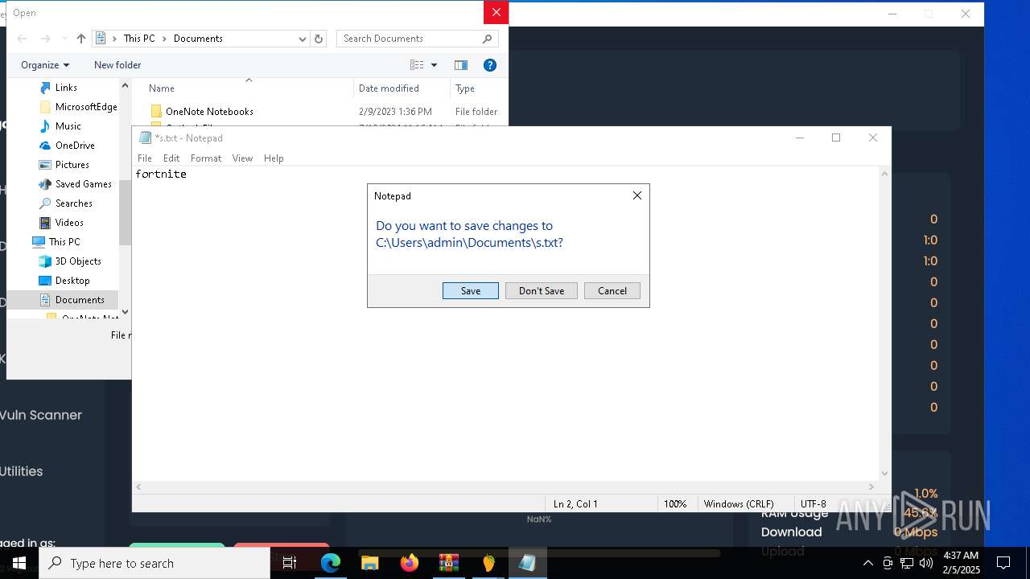
Task: Click the search magnifier icon in Open dialog
Action: 488,39
